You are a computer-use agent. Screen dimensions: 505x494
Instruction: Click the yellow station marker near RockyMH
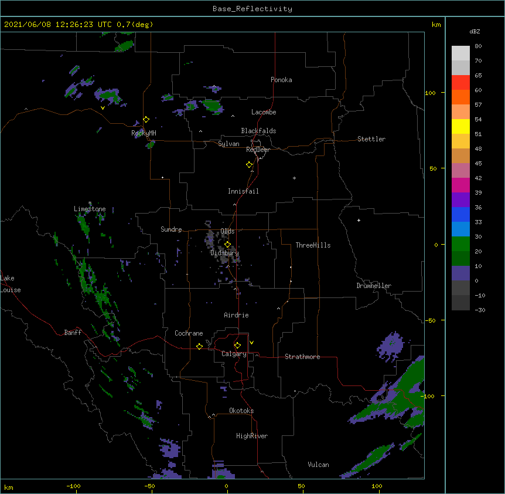[146, 120]
